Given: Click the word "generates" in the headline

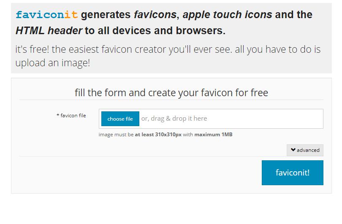Looking at the screenshot, I should point(106,15).
